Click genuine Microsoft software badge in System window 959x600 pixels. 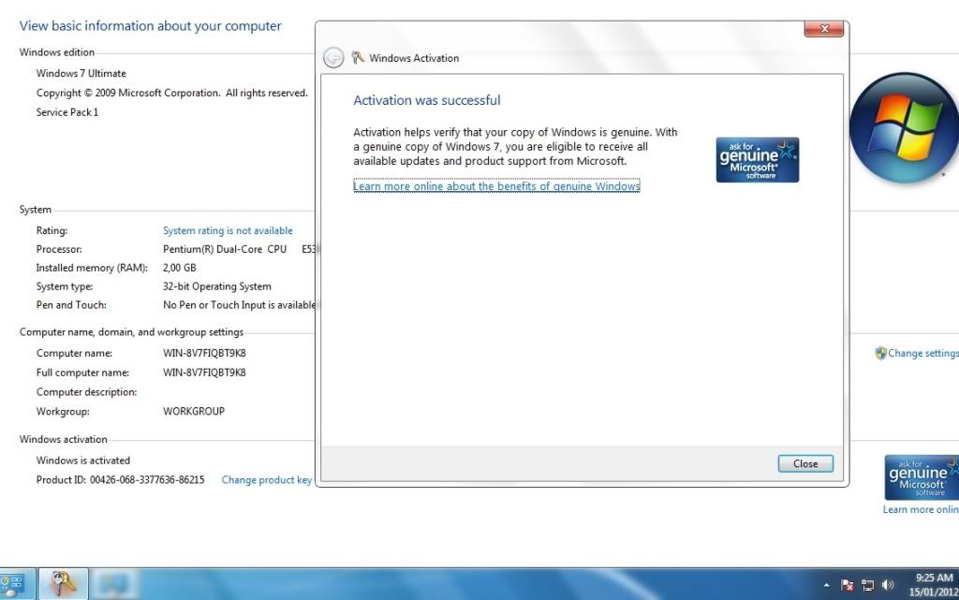(x=922, y=477)
